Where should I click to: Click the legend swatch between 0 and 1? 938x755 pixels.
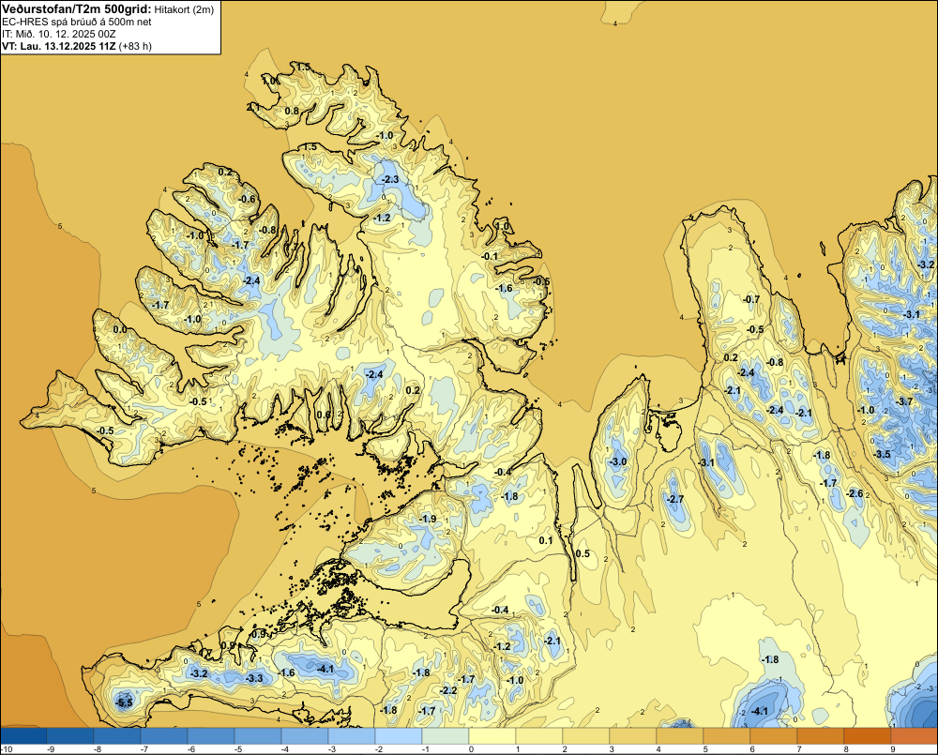tap(492, 735)
